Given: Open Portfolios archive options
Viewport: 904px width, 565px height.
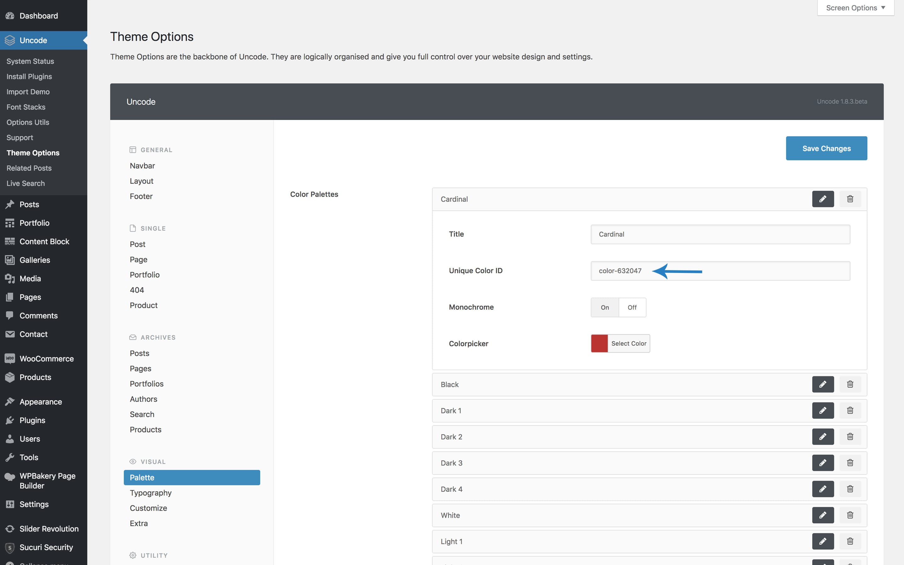Looking at the screenshot, I should tap(147, 384).
